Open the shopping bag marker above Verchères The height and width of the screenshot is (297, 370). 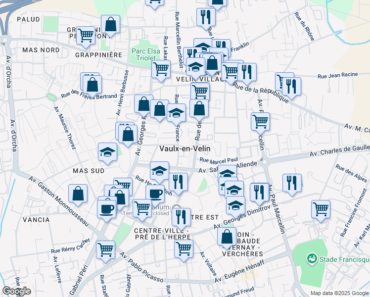pyautogui.click(x=227, y=237)
